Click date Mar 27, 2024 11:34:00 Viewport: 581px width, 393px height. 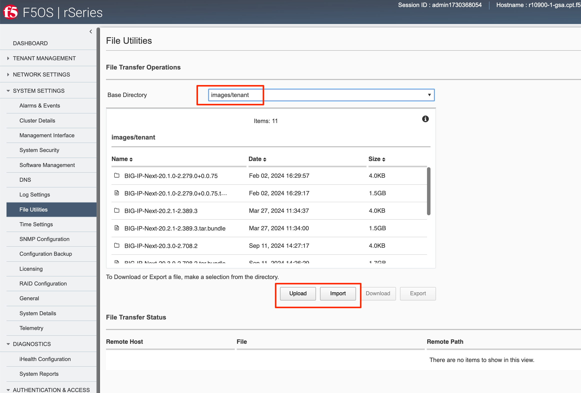279,228
